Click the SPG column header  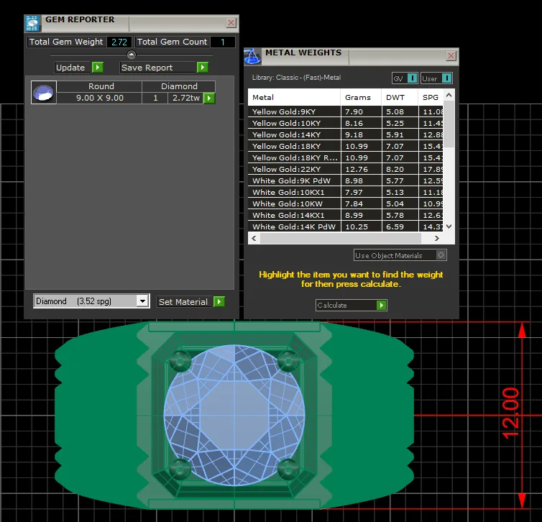coord(431,98)
